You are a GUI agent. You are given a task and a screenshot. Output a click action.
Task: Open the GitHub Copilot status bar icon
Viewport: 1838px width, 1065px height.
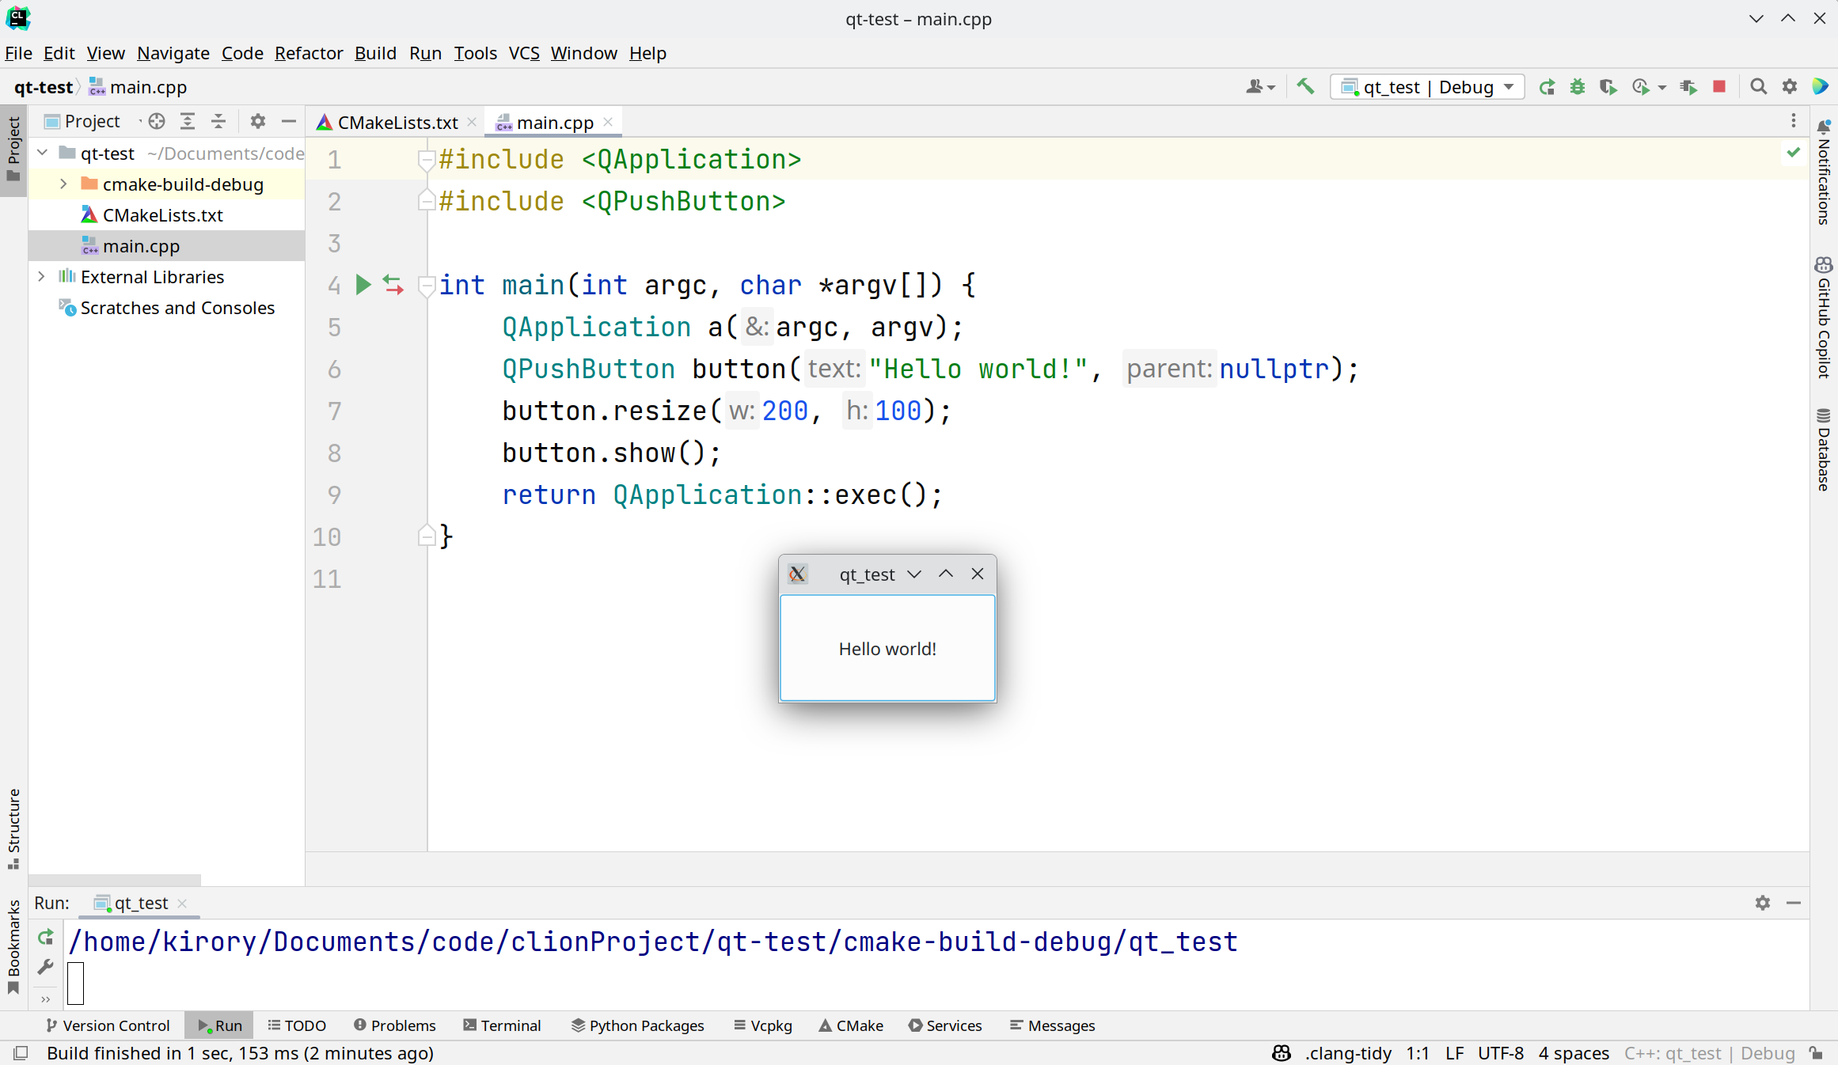pos(1281,1053)
